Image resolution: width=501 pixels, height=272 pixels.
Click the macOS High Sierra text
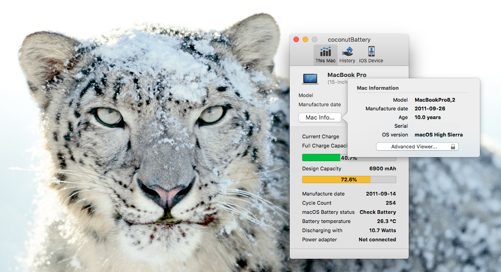pos(439,135)
